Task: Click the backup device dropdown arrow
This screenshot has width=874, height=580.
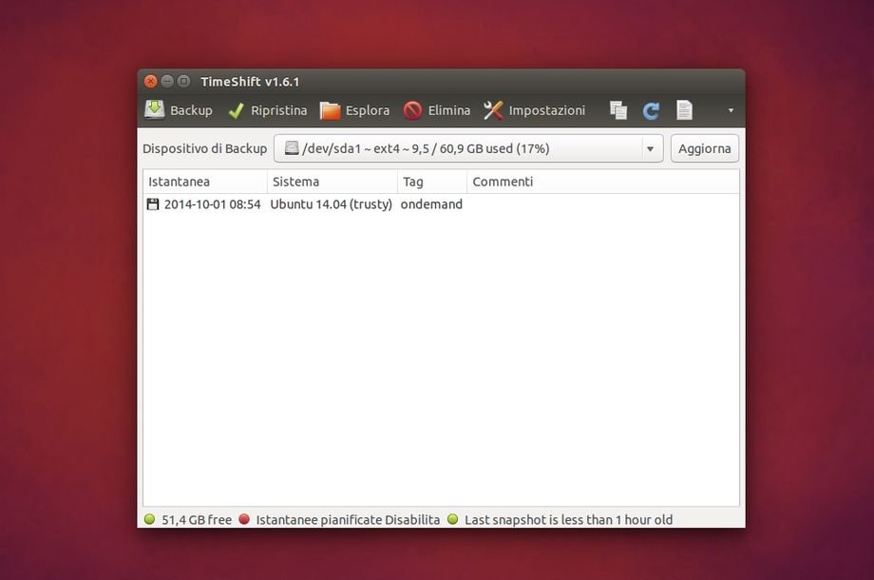Action: [650, 149]
